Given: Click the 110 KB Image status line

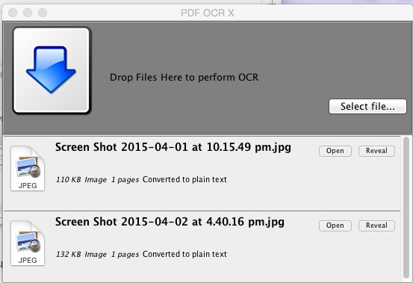Looking at the screenshot, I should 141,179.
